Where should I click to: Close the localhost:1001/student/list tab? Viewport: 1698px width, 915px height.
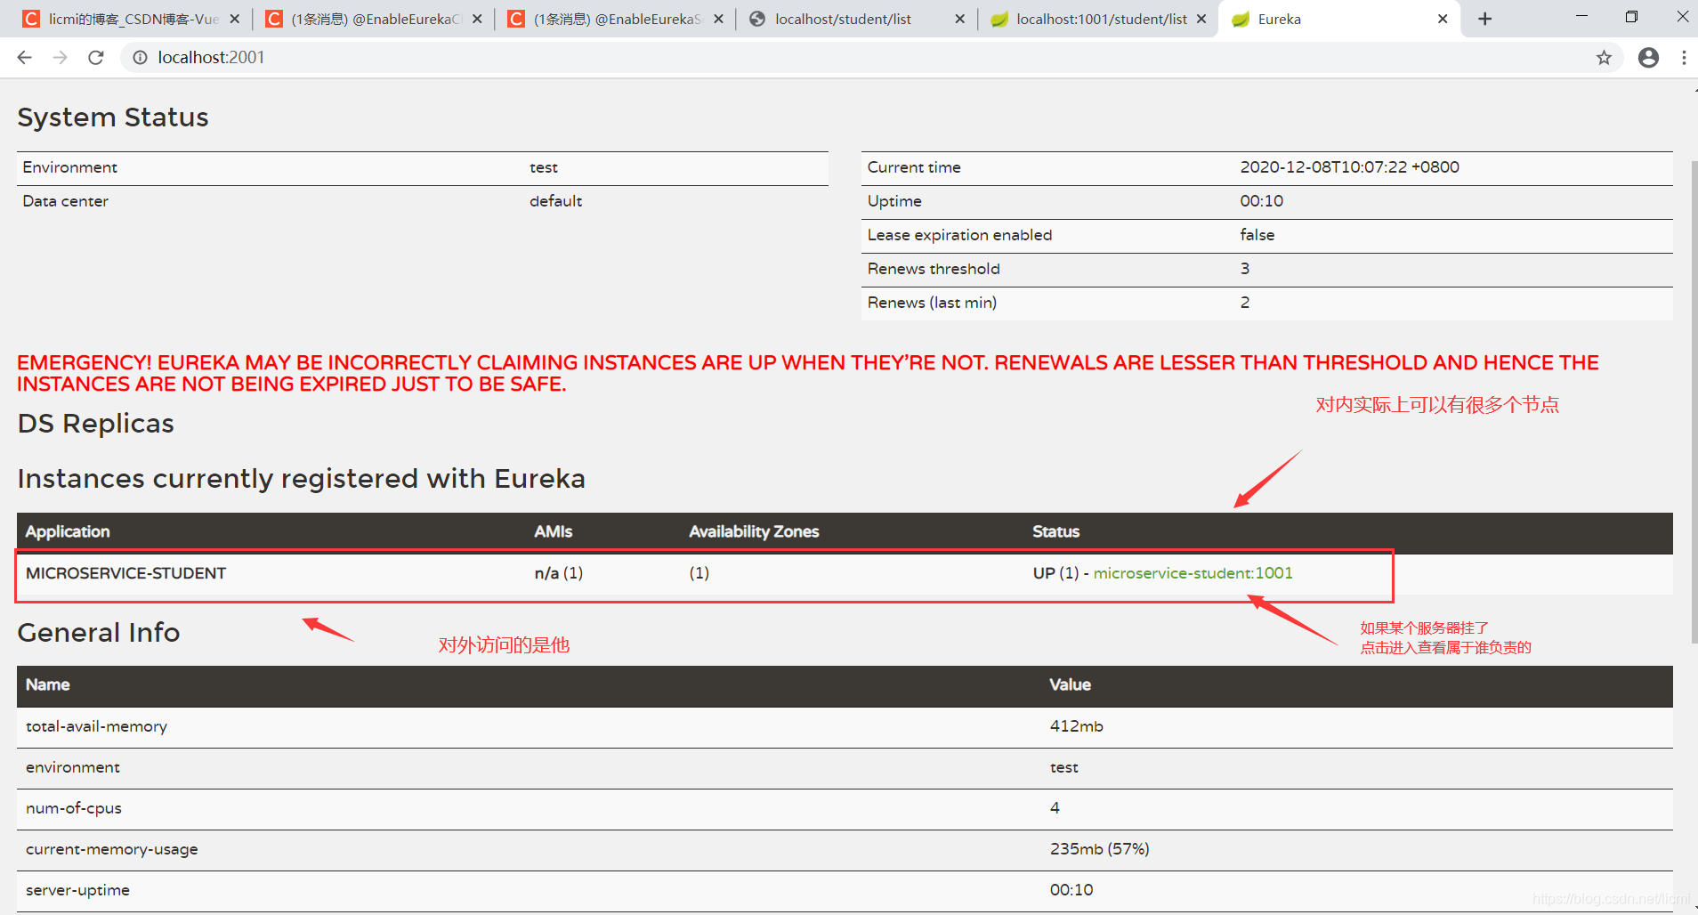click(1201, 19)
